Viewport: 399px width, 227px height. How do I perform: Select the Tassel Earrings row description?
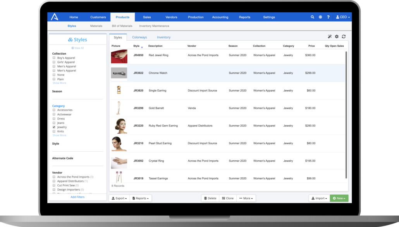[158, 178]
